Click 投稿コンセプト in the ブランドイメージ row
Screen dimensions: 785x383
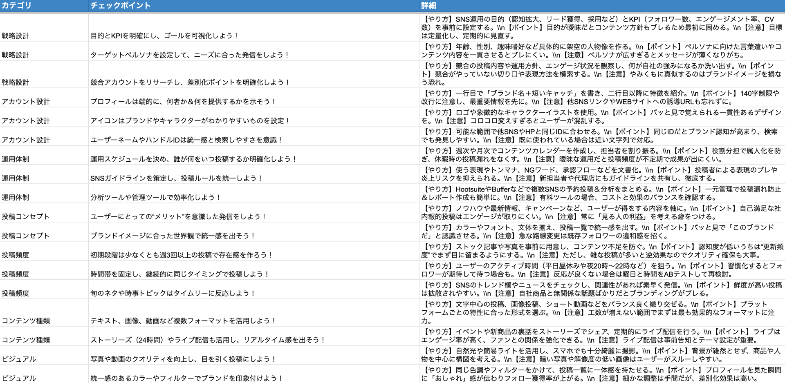tap(26, 236)
